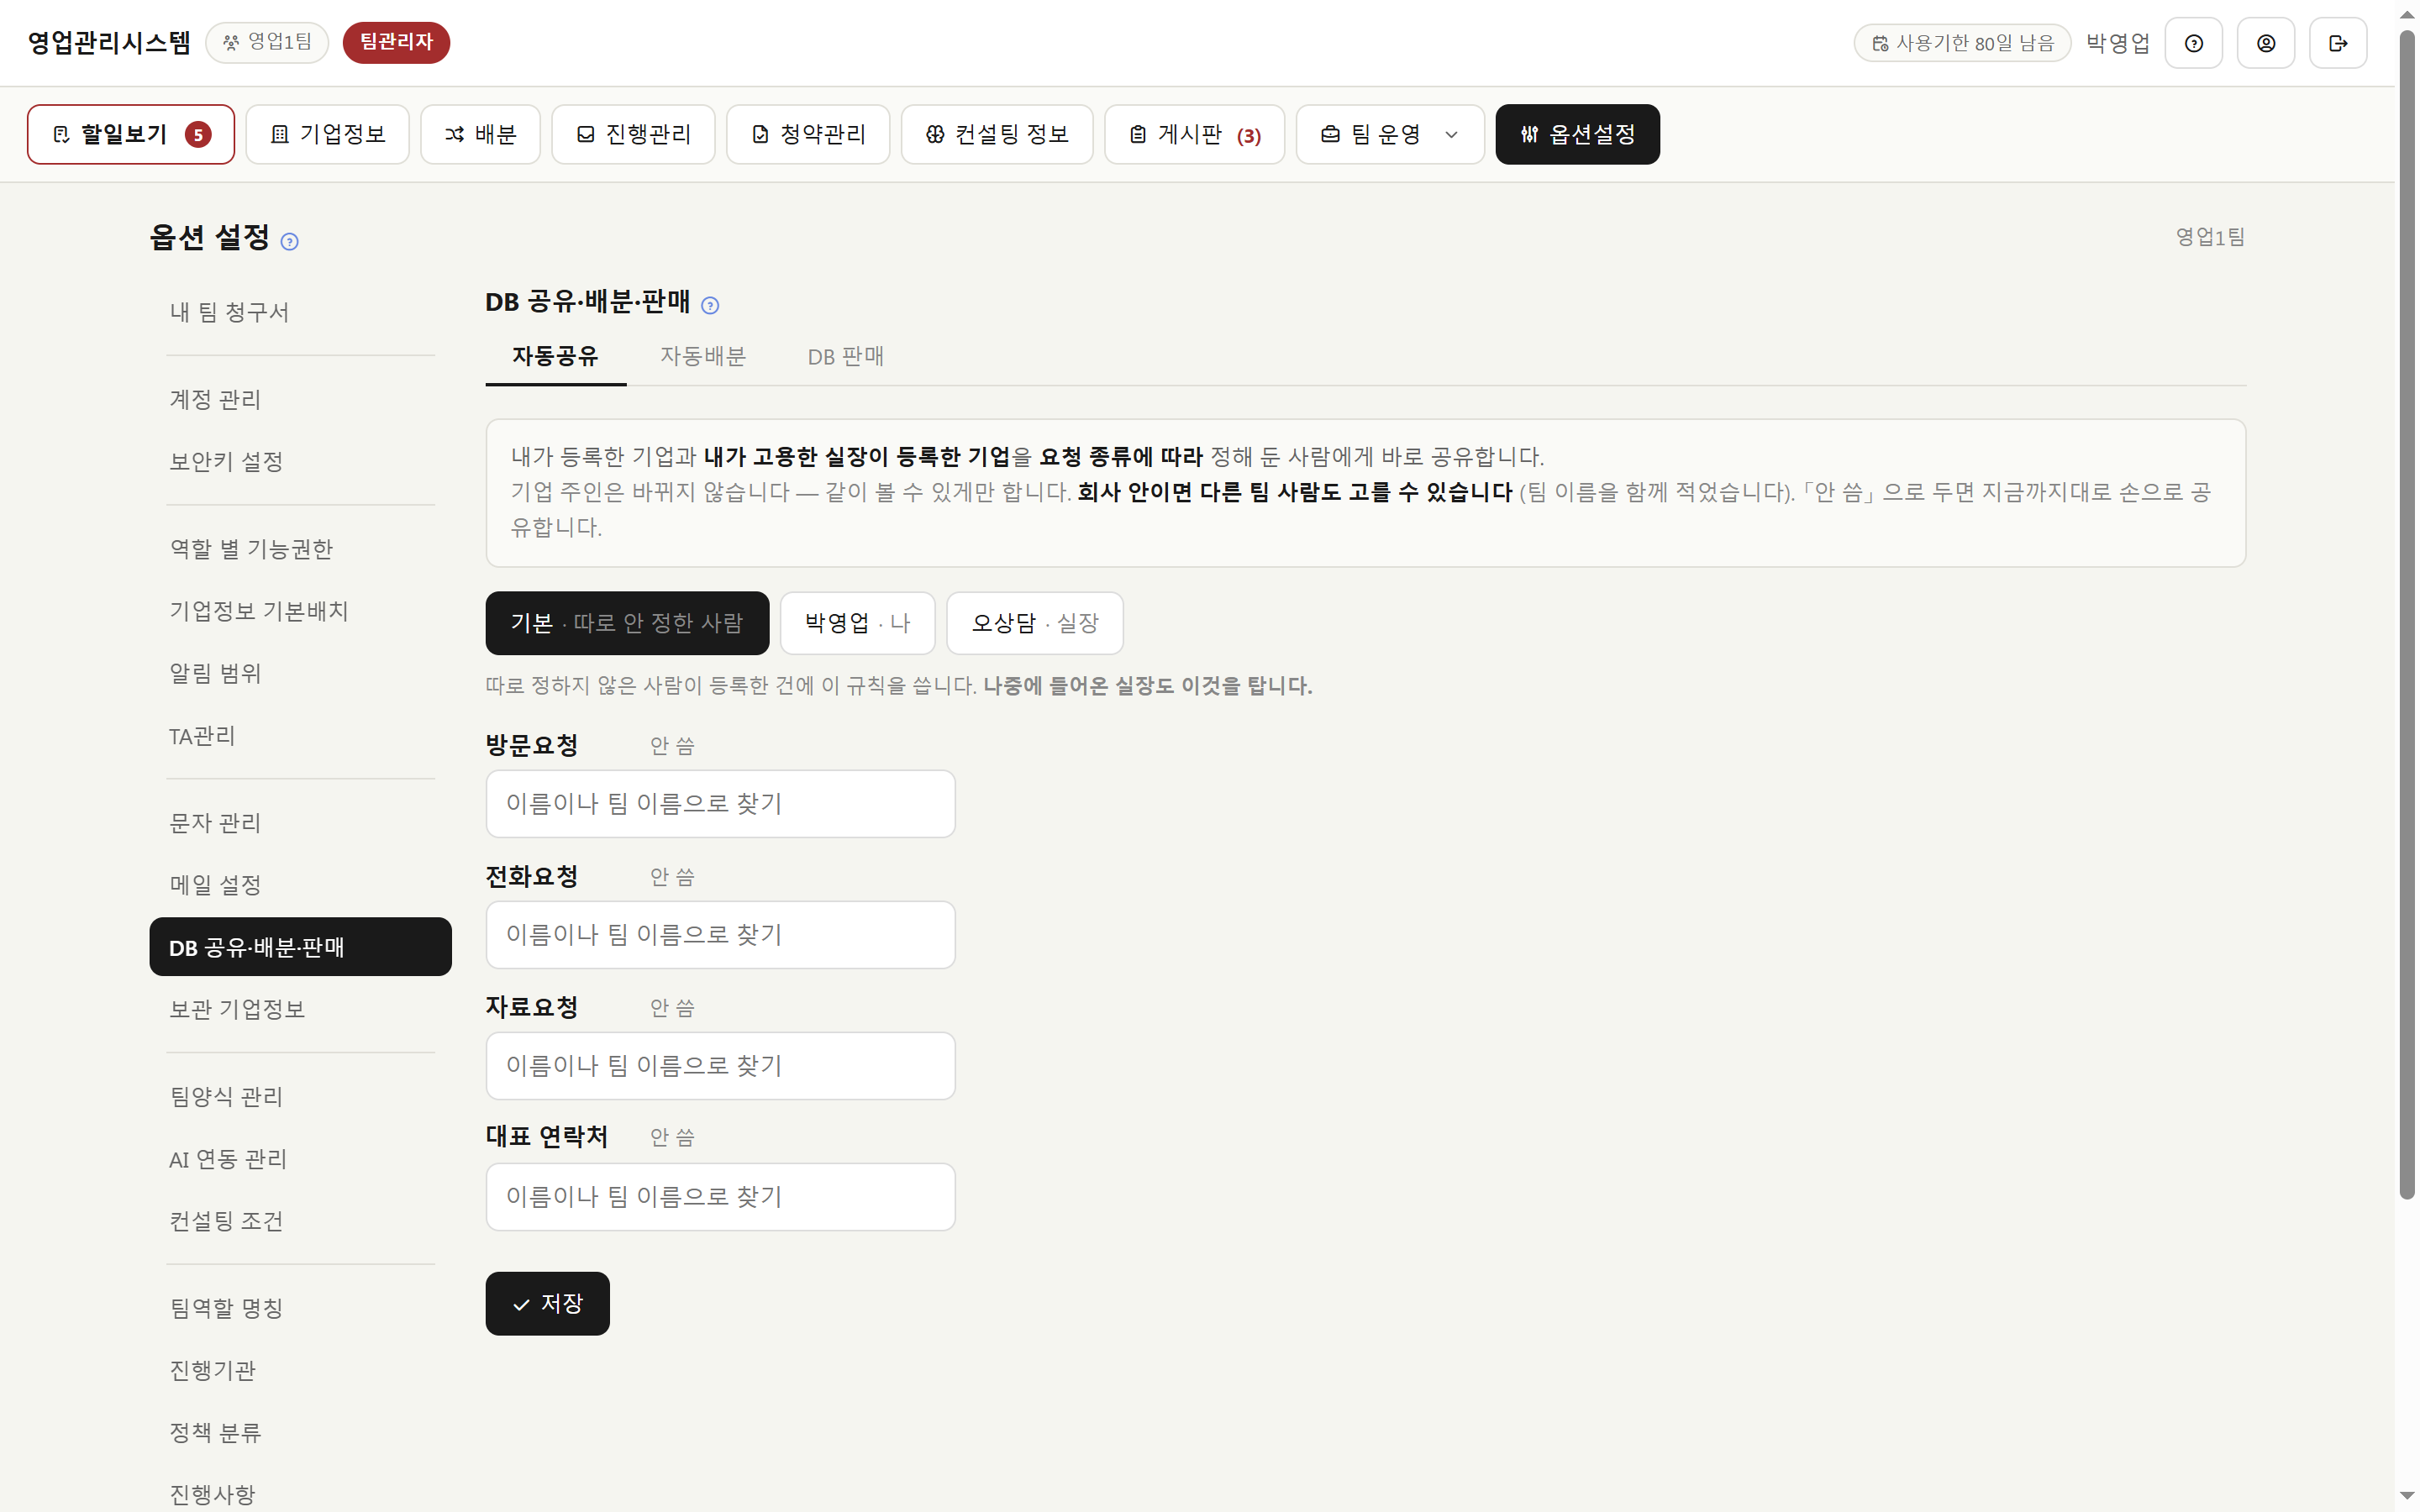Open 게시판 menu
2420x1512 pixels.
(x=1194, y=134)
